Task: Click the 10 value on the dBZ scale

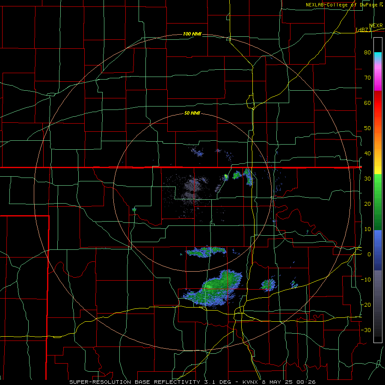Action: pos(367,229)
